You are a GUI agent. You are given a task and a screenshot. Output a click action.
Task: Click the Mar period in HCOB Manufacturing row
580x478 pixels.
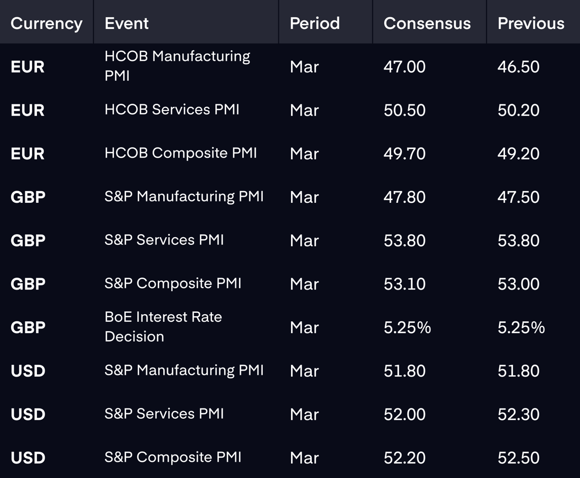coord(304,67)
